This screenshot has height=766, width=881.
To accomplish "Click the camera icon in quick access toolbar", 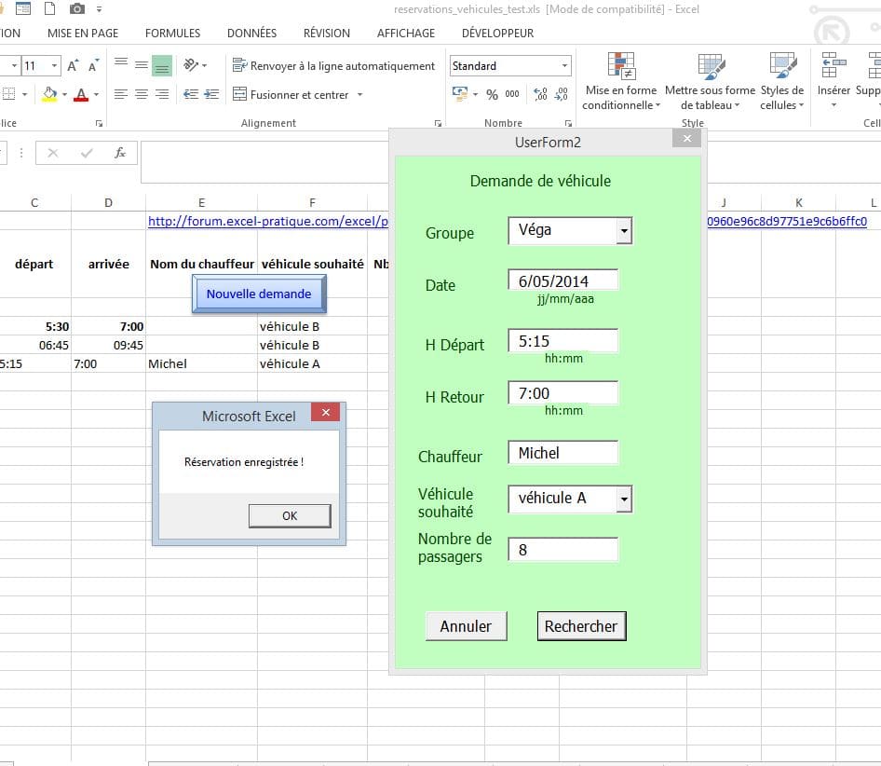I will (x=76, y=9).
